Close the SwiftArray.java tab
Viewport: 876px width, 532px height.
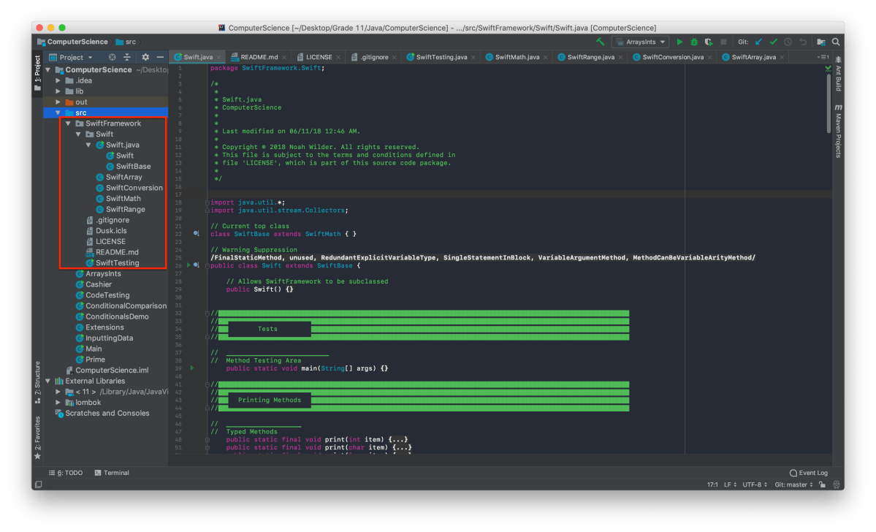[782, 57]
